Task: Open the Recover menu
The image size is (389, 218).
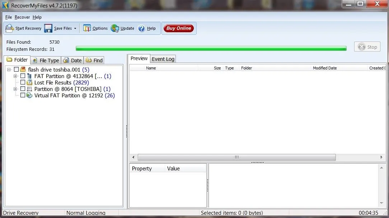Action: tap(22, 17)
